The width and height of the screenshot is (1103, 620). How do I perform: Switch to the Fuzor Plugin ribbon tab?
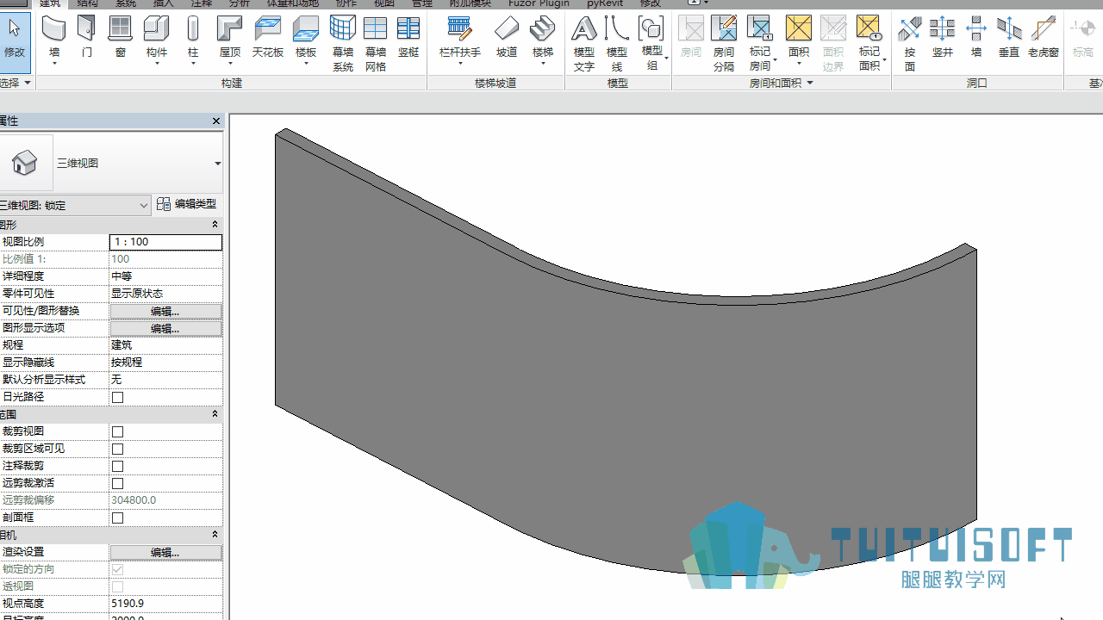point(539,3)
